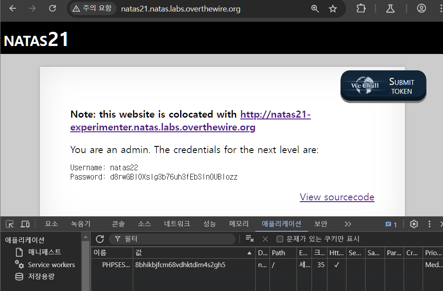Click the clear all cookies icon
This screenshot has width=443, height=291.
pos(250,239)
